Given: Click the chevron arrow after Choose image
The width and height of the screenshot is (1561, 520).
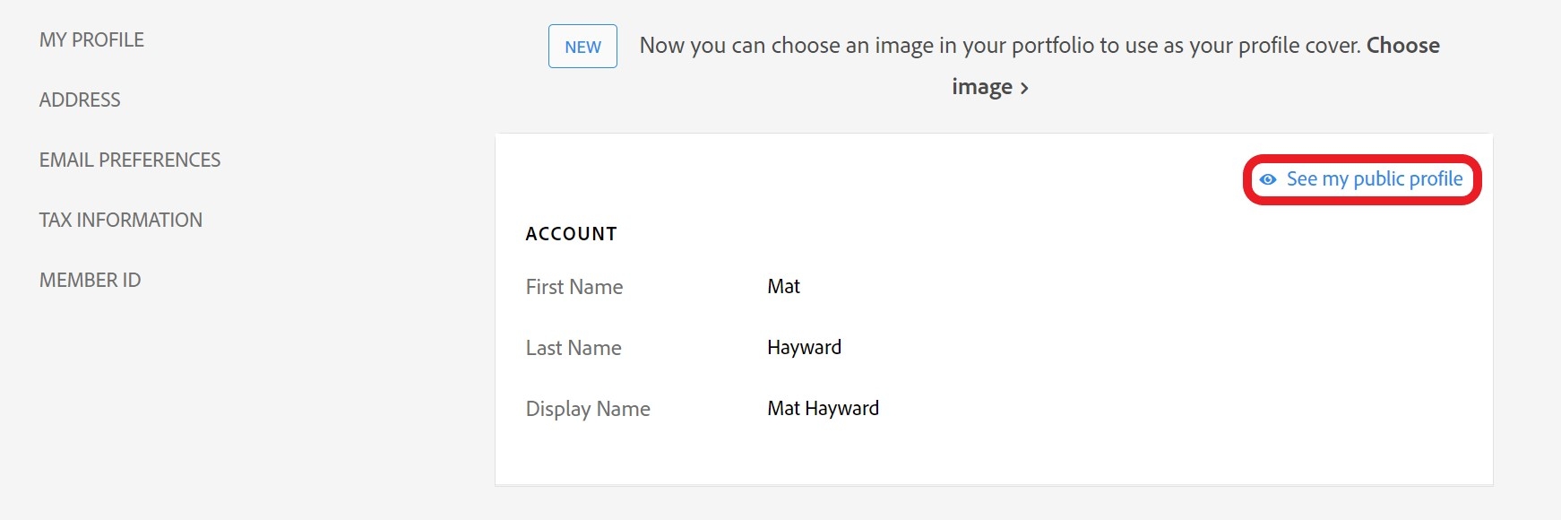Looking at the screenshot, I should pyautogui.click(x=1024, y=88).
